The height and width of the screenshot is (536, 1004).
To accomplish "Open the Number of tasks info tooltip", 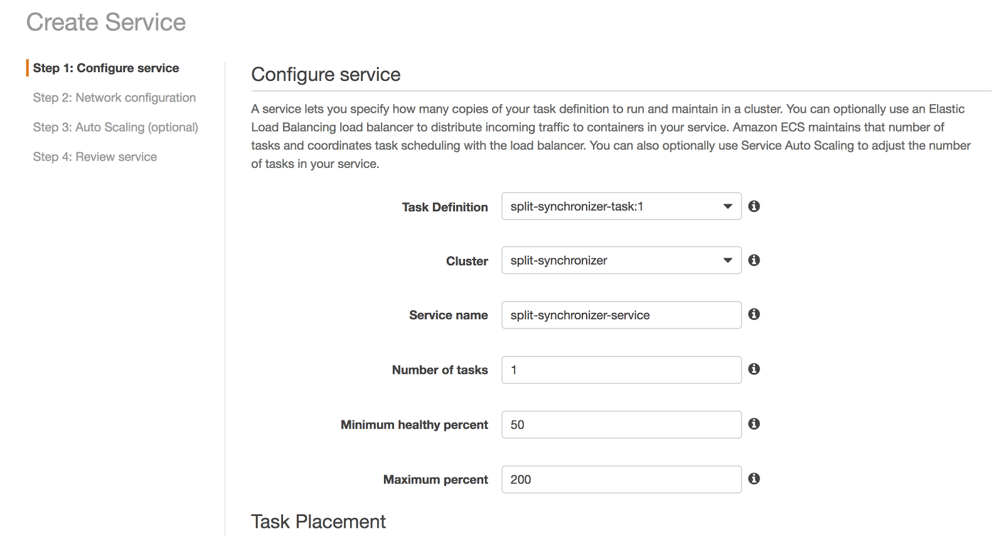I will [x=754, y=369].
